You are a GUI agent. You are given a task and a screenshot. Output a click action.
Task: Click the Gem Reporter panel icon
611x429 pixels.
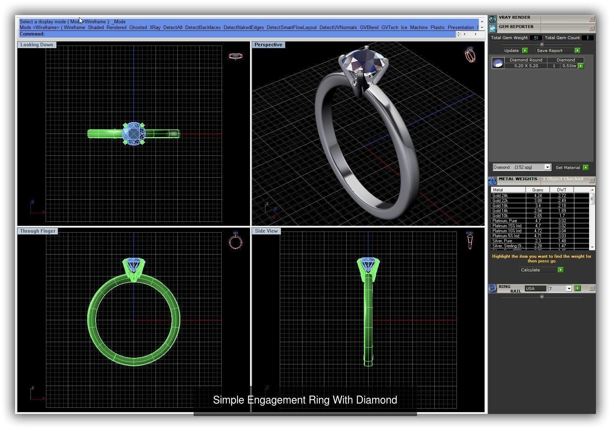492,28
